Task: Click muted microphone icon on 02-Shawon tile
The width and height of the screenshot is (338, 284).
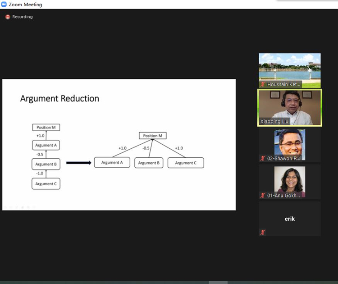Action: [262, 158]
